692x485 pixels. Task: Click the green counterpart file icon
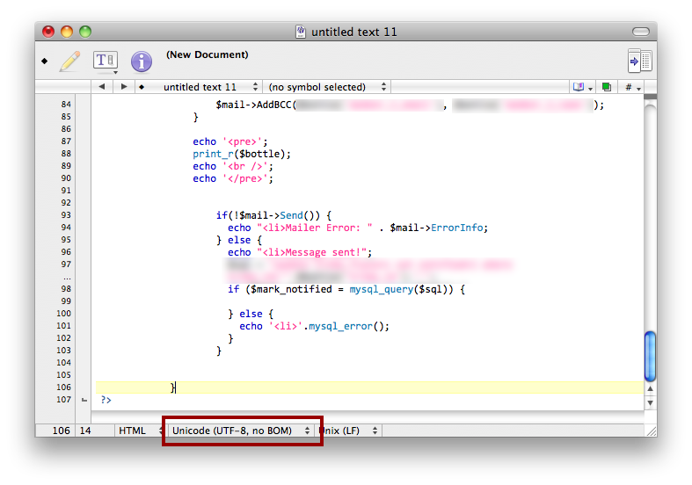607,87
